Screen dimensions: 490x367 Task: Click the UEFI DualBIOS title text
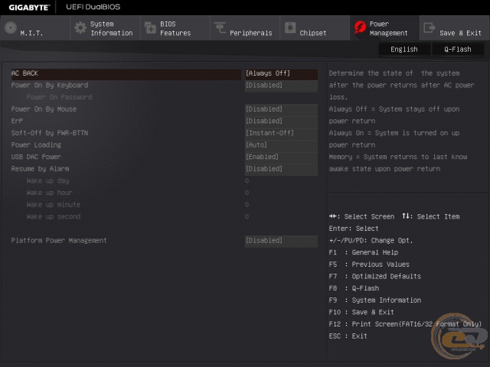tap(93, 7)
